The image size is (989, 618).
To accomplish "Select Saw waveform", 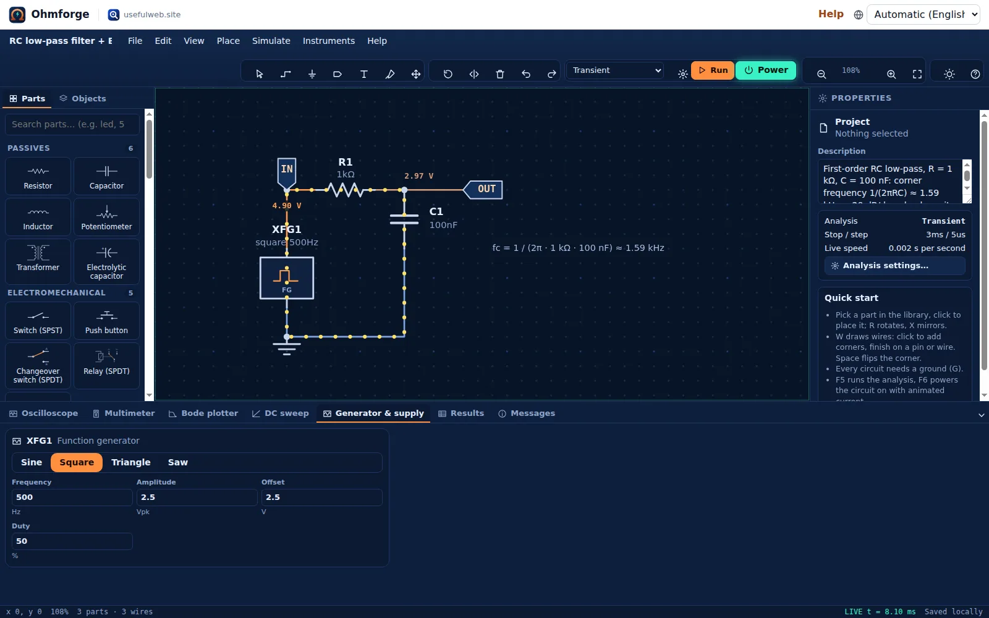I will coord(177,462).
